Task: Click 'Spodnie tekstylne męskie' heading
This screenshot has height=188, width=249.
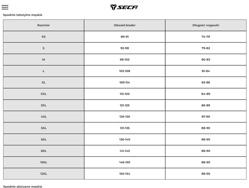Action: (x=23, y=15)
